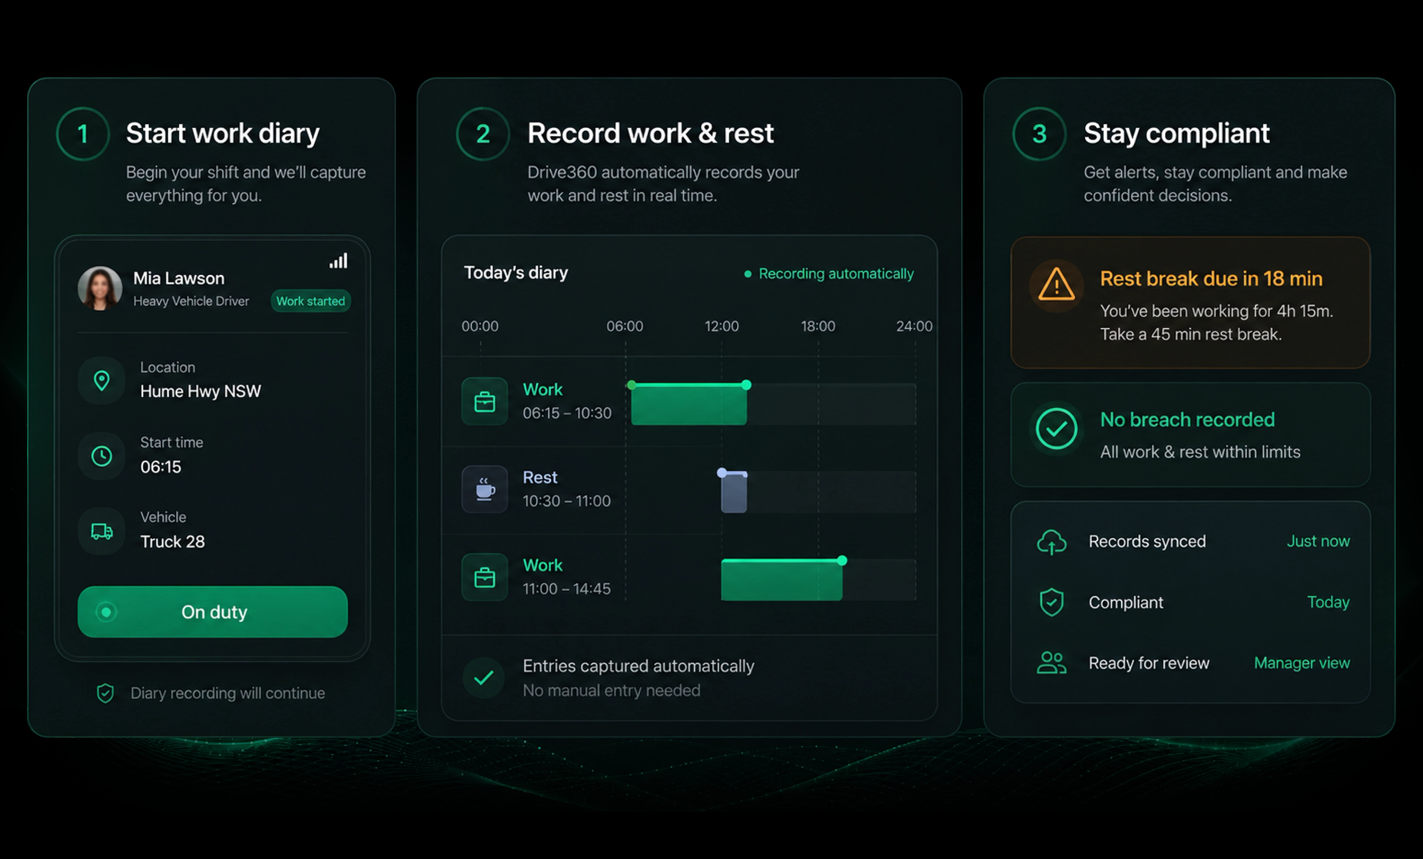
Task: Click the shield icon beside Compliant
Action: point(1052,603)
